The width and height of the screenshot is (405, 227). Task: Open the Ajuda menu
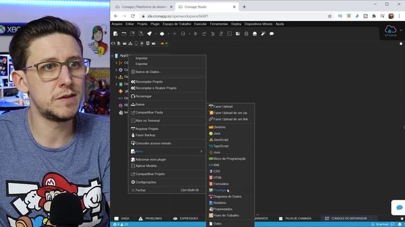point(280,24)
